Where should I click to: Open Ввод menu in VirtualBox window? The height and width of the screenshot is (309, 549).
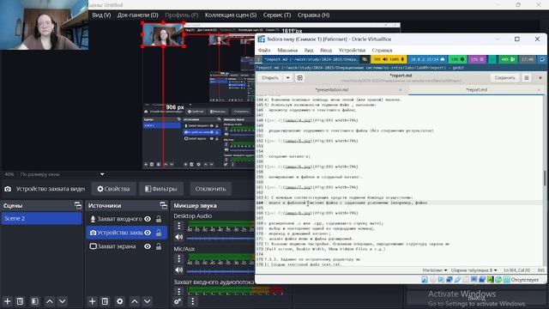(326, 50)
